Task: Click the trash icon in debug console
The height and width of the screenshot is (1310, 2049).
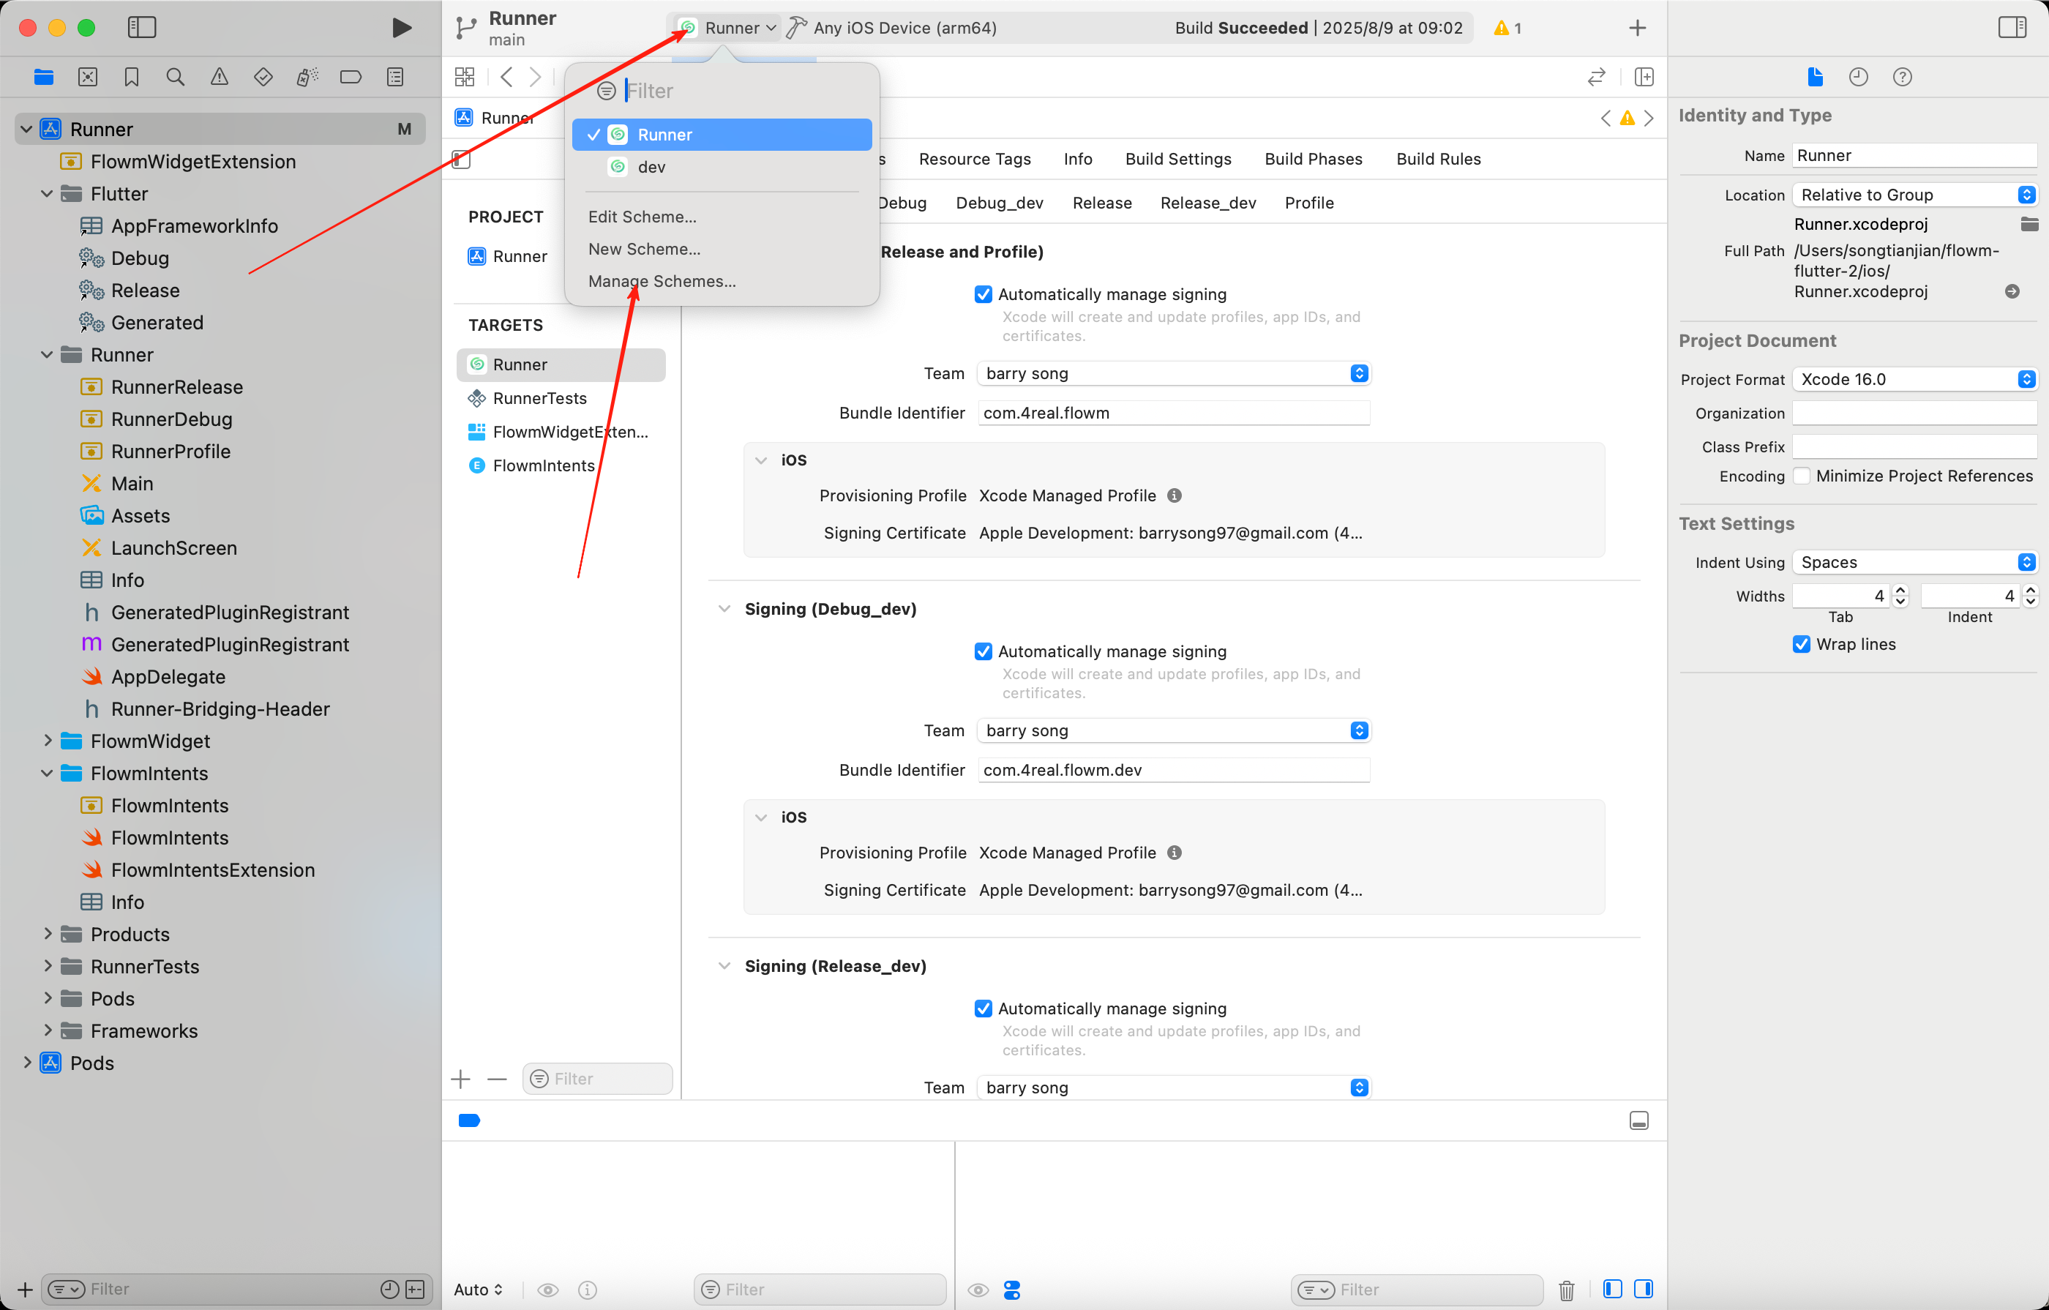Action: 1566,1290
